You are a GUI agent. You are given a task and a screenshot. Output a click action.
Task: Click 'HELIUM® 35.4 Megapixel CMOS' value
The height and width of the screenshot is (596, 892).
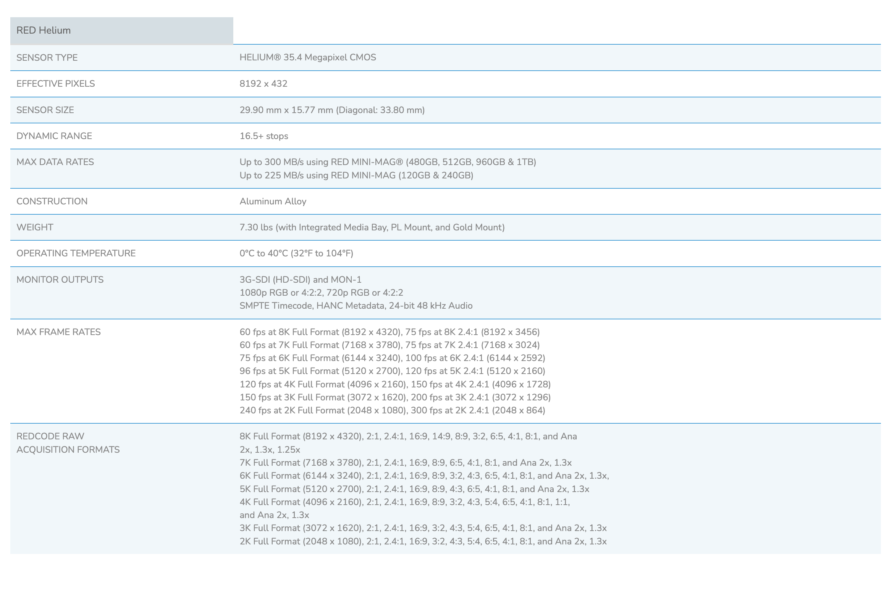308,57
